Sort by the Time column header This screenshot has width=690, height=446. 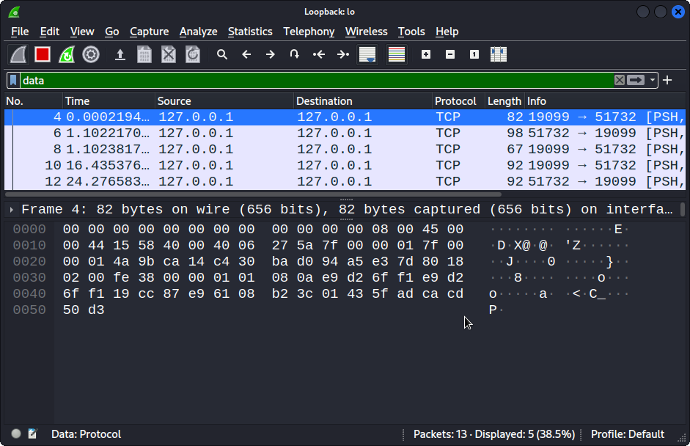click(x=109, y=101)
